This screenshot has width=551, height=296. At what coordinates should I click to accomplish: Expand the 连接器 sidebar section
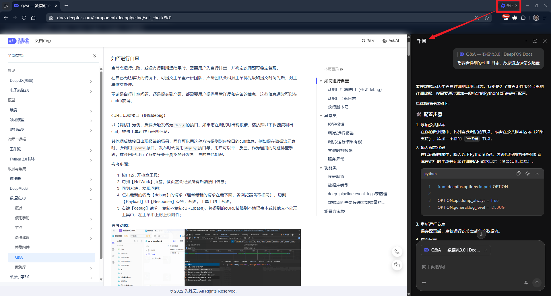(91, 180)
